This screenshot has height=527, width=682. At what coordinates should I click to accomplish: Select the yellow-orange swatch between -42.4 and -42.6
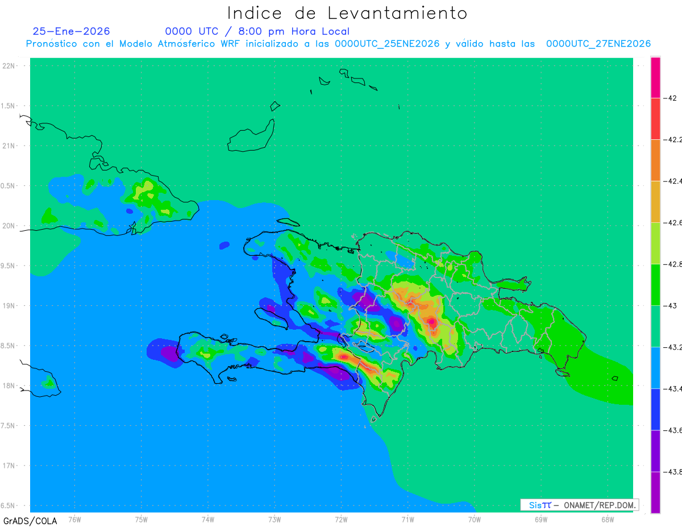(655, 202)
